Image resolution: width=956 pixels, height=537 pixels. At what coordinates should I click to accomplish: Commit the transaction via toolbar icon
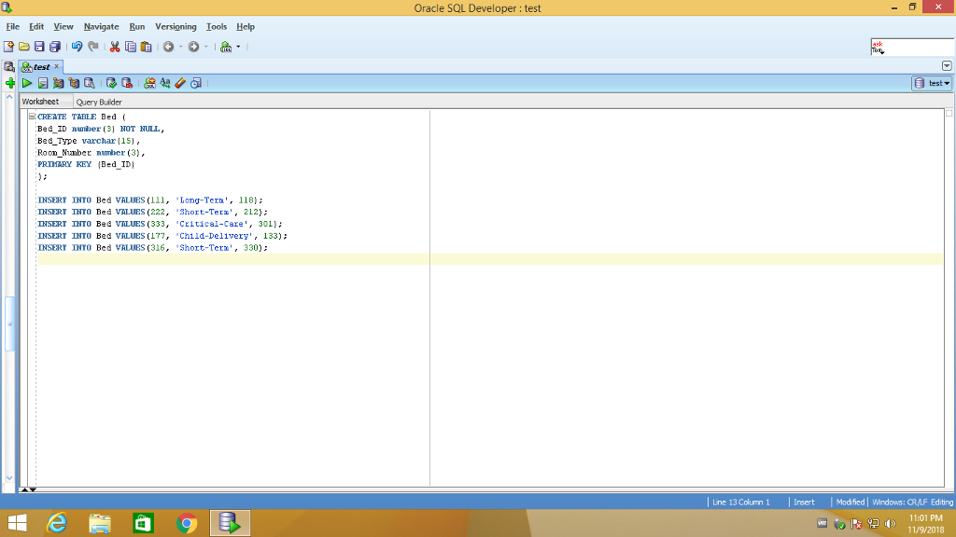pos(112,83)
